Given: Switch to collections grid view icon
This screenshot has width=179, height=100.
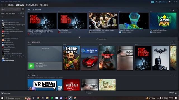Looking at the screenshot, I should (x=23, y=9).
